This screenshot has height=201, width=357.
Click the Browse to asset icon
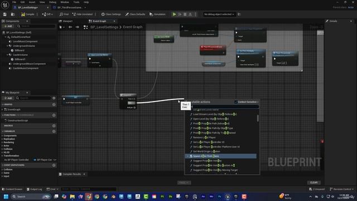tap(13, 14)
